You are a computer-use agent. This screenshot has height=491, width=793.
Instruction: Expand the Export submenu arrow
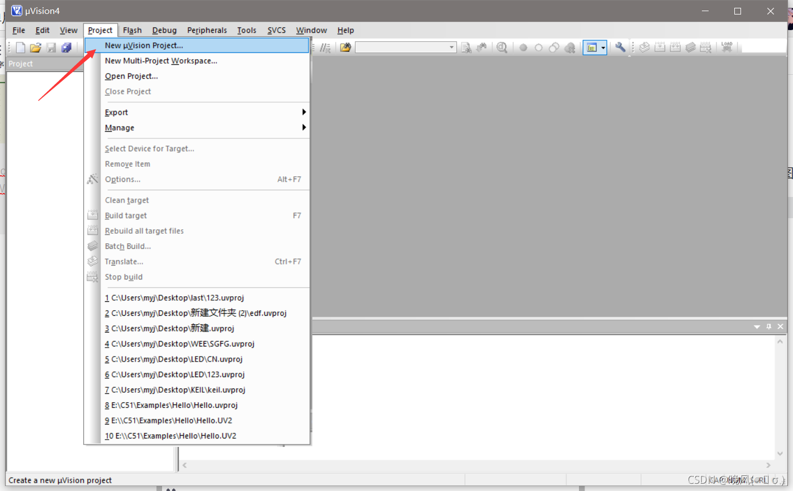(x=304, y=112)
